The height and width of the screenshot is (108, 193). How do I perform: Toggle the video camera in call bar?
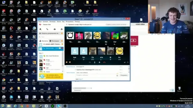pos(90,62)
